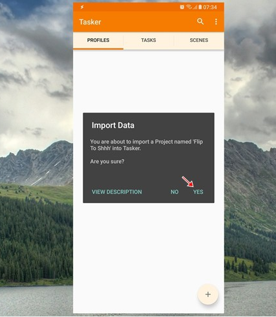Open the three-dot overflow menu
276x317 pixels.
pyautogui.click(x=216, y=21)
